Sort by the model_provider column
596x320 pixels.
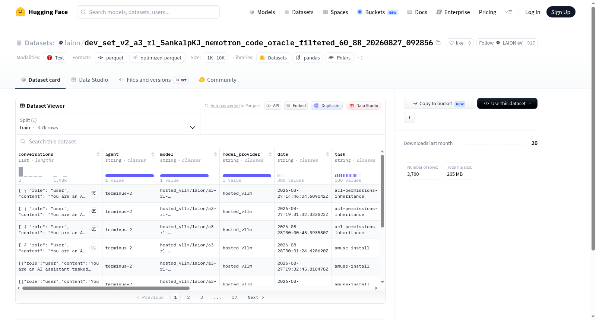click(x=270, y=154)
